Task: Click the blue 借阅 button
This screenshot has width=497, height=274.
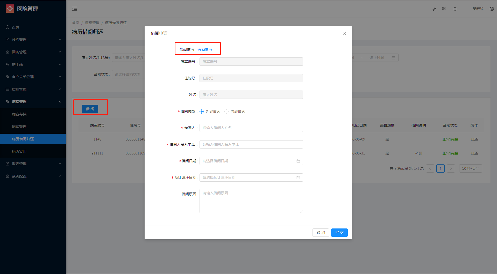Action: point(90,109)
